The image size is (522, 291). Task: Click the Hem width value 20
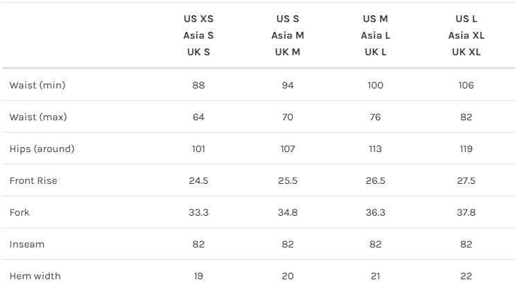(288, 276)
